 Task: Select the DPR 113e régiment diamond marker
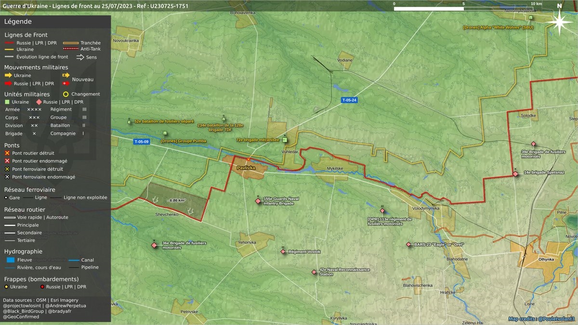pyautogui.click(x=382, y=210)
